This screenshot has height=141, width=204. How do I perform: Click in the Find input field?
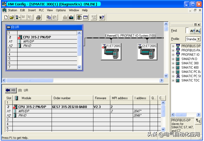pos(187,31)
